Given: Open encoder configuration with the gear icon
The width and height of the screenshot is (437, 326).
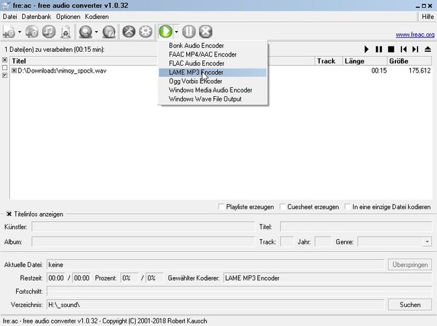Looking at the screenshot, I should tap(146, 32).
